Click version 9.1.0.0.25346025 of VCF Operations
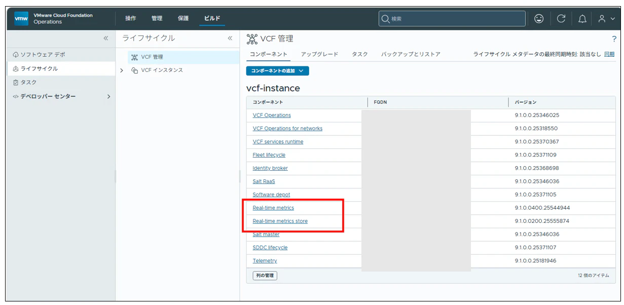The width and height of the screenshot is (624, 305). click(x=537, y=116)
